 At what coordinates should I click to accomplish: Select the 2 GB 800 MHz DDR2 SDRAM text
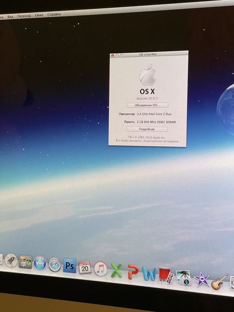coord(156,122)
